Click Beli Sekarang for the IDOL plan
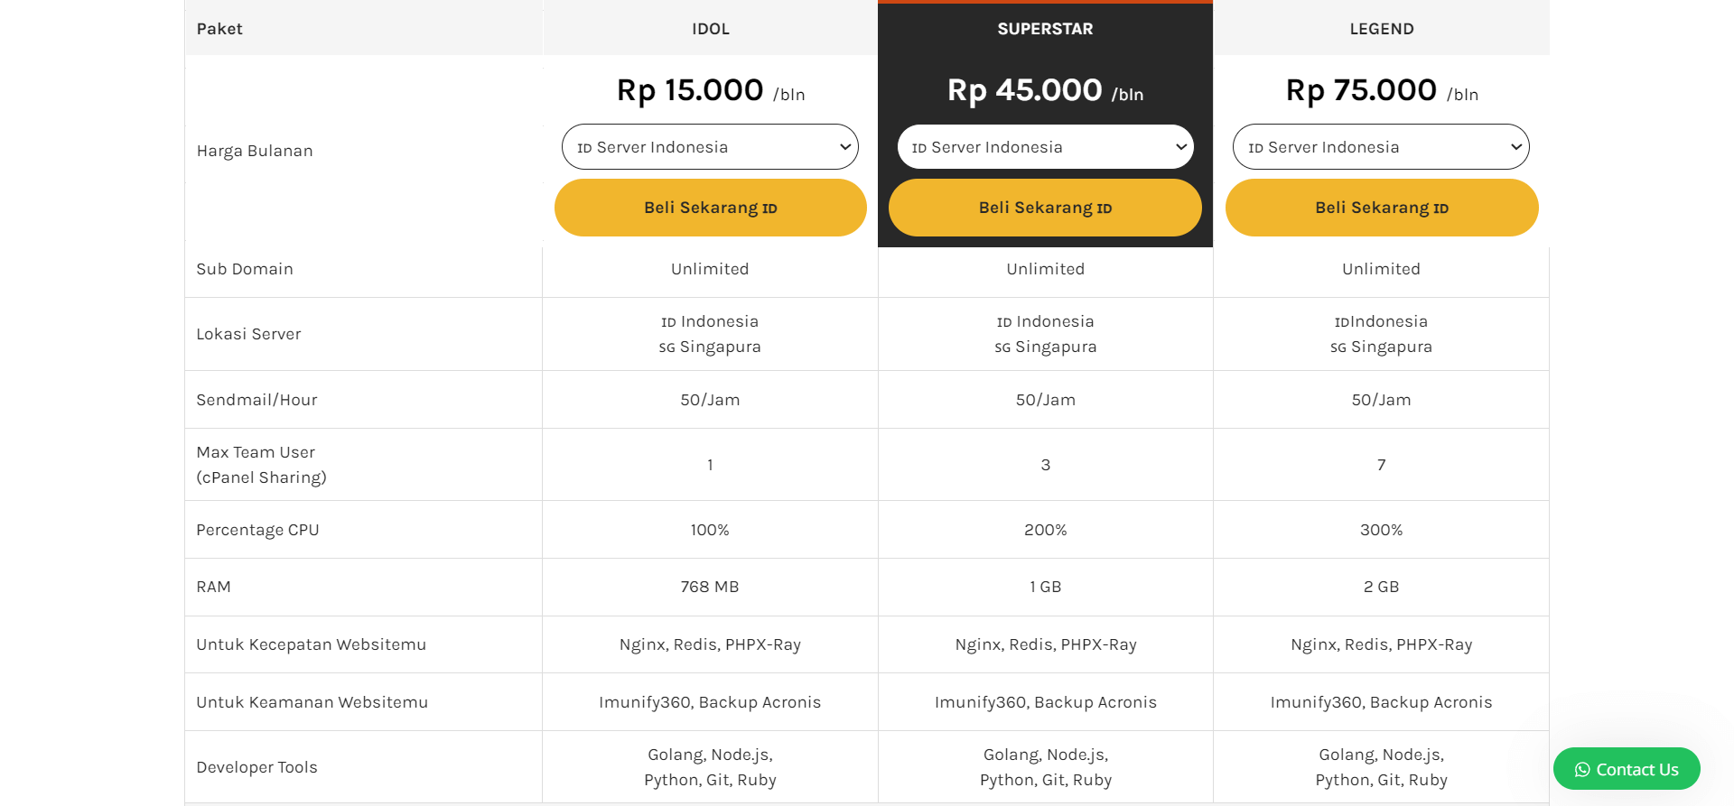The width and height of the screenshot is (1734, 806). pos(710,208)
